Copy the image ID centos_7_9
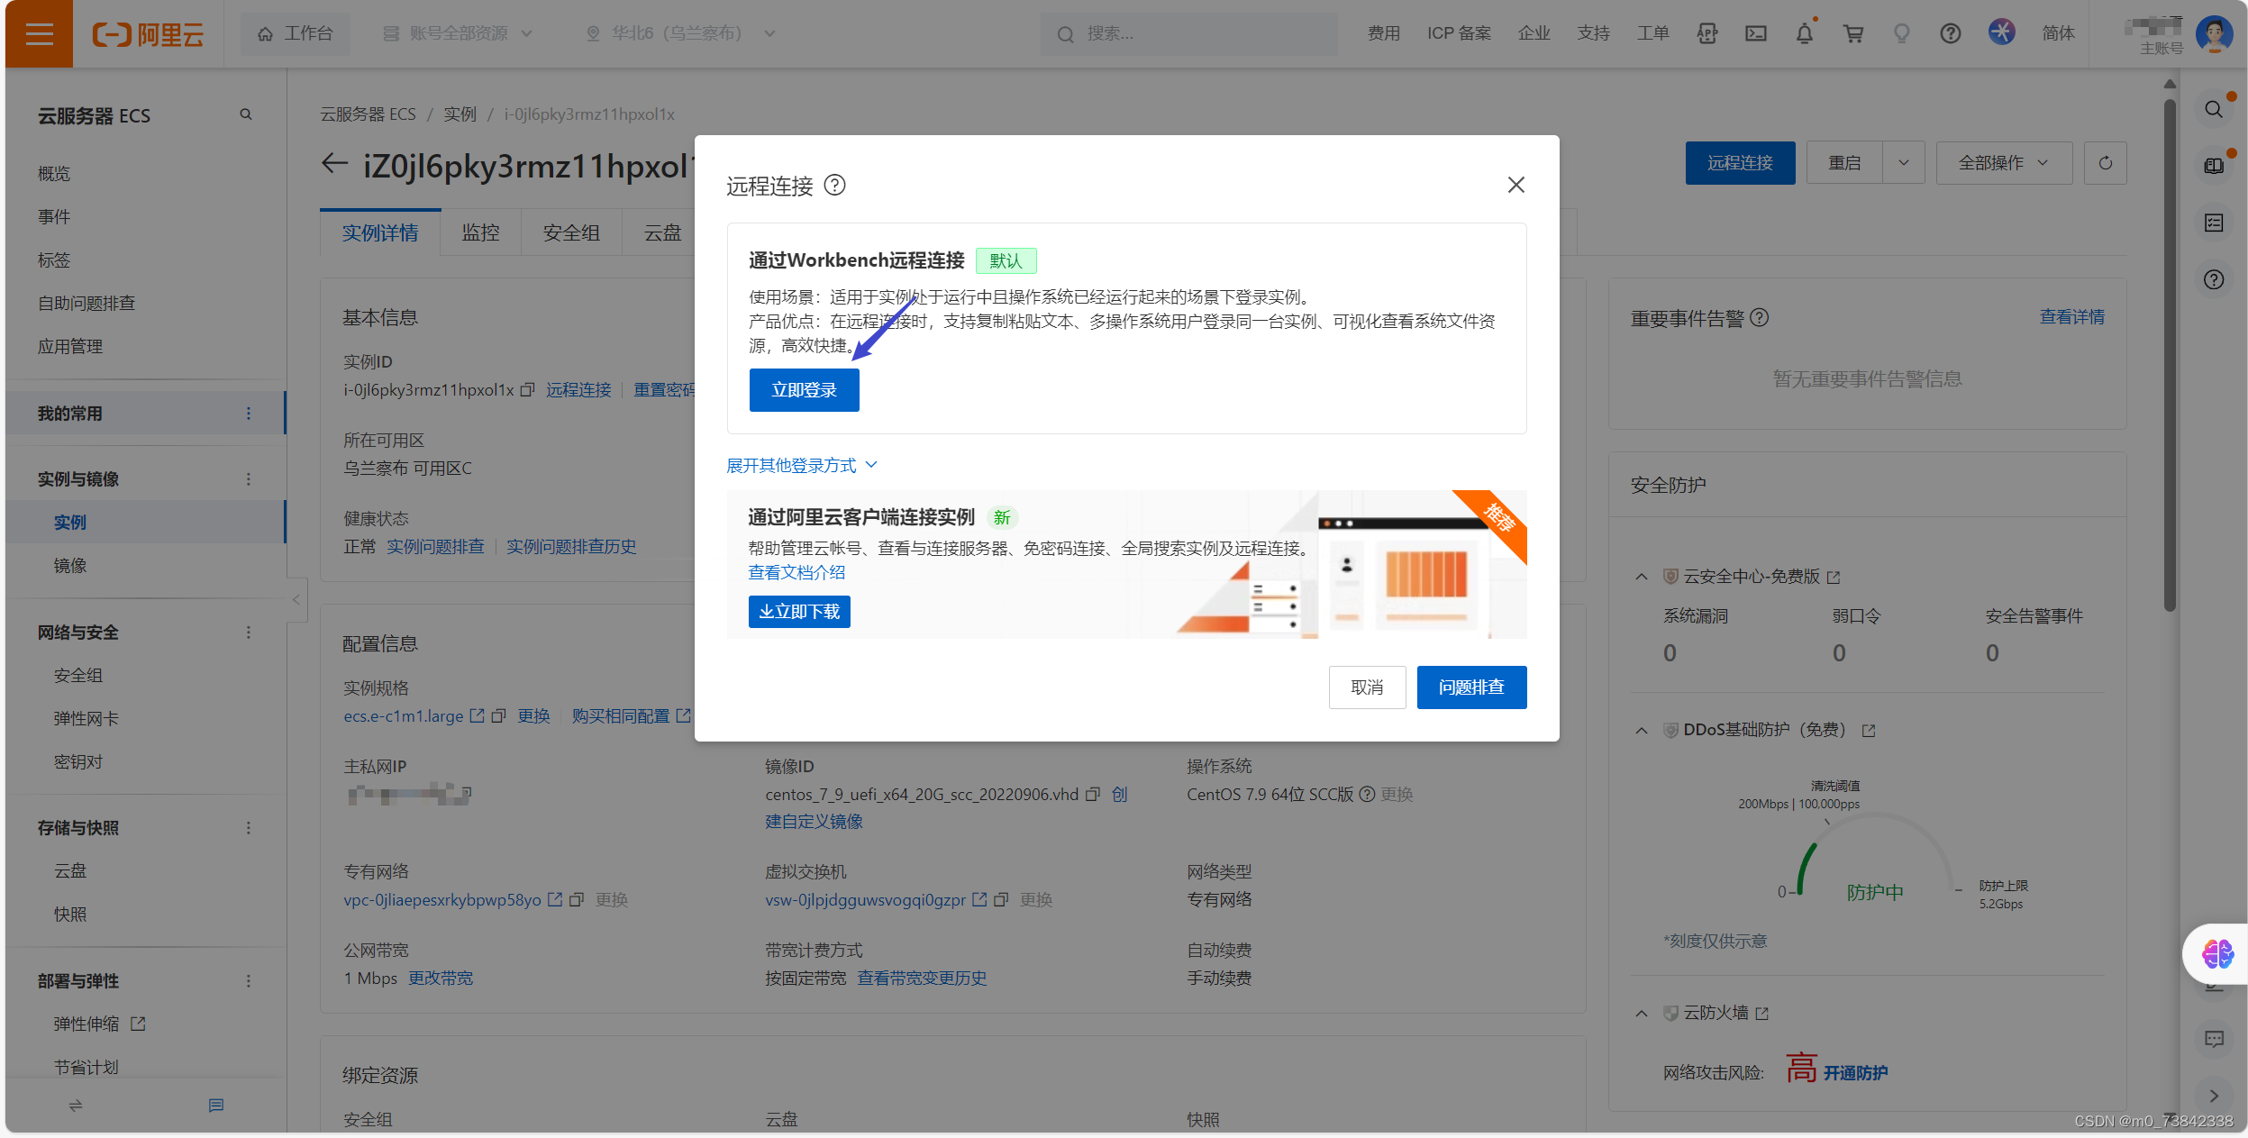The width and height of the screenshot is (2248, 1138). (x=1092, y=795)
